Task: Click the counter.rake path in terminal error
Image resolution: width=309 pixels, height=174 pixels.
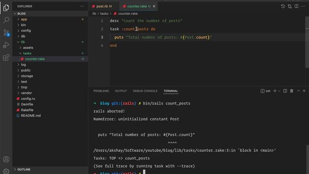Action: click(x=164, y=150)
